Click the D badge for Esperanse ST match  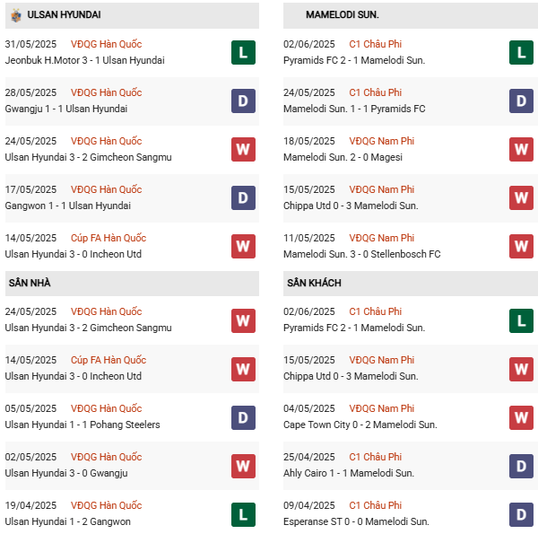click(x=521, y=513)
